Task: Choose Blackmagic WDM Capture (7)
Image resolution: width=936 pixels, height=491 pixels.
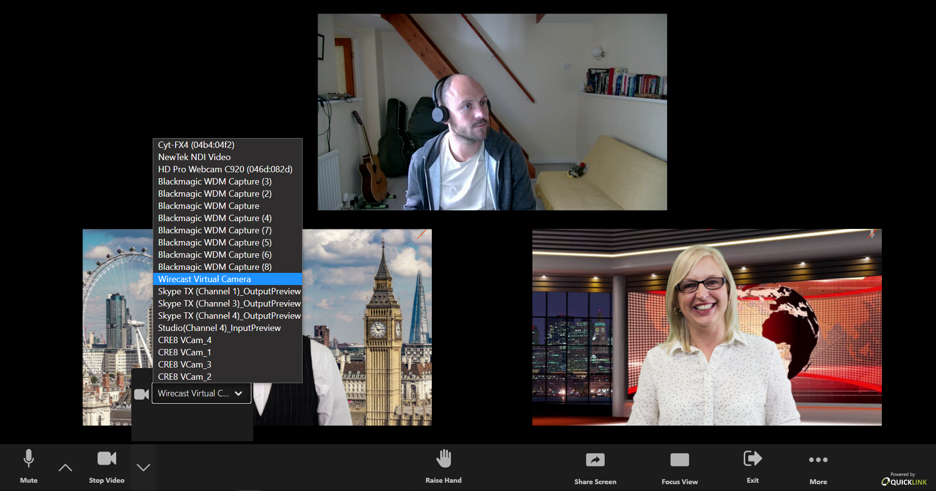Action: click(x=227, y=230)
